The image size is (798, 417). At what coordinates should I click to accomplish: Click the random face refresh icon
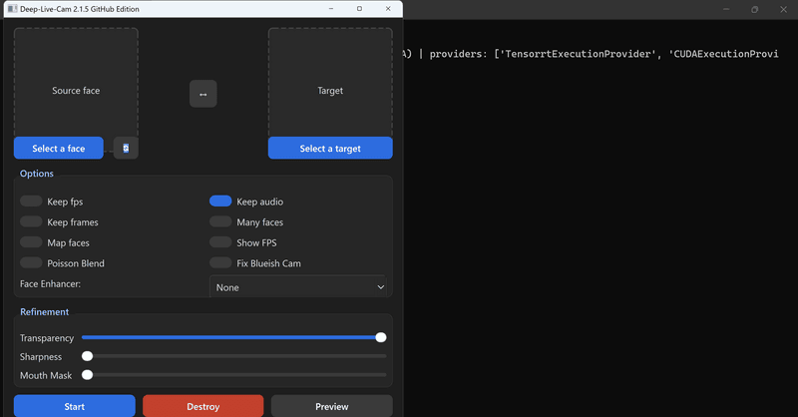[126, 149]
